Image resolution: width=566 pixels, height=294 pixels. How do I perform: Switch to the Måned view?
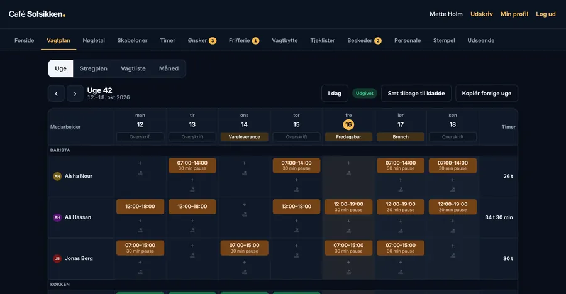(169, 68)
